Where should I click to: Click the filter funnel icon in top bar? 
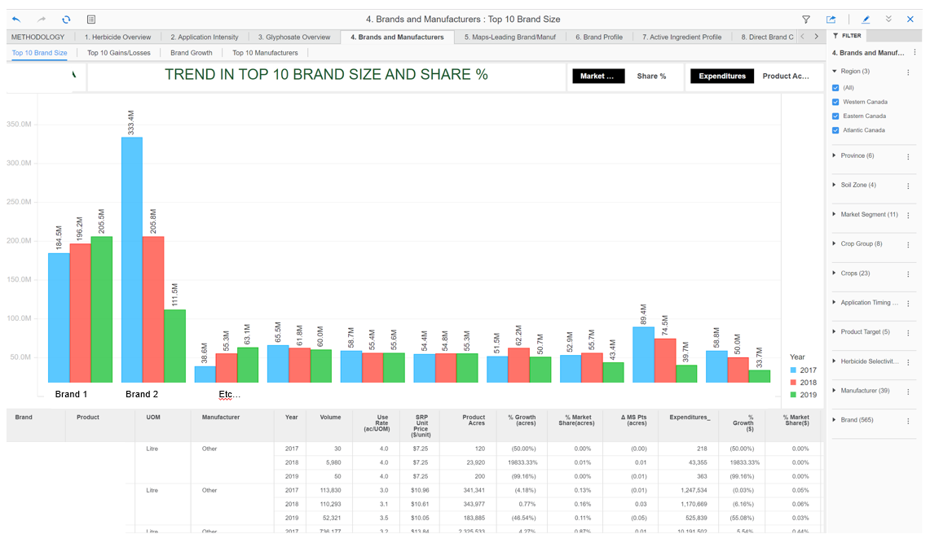(806, 20)
